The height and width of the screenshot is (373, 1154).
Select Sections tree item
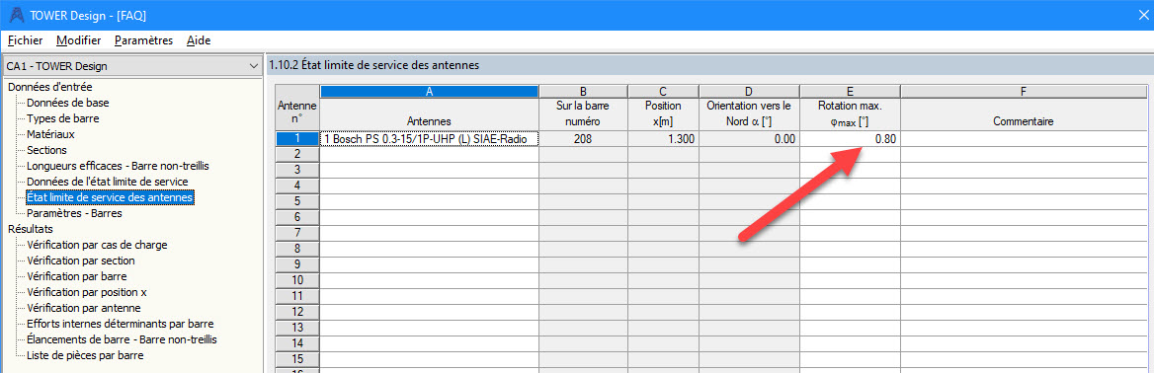46,150
